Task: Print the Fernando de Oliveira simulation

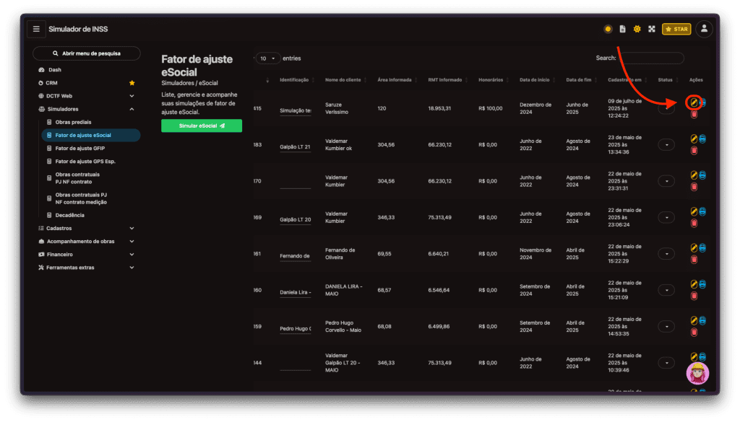Action: point(702,247)
